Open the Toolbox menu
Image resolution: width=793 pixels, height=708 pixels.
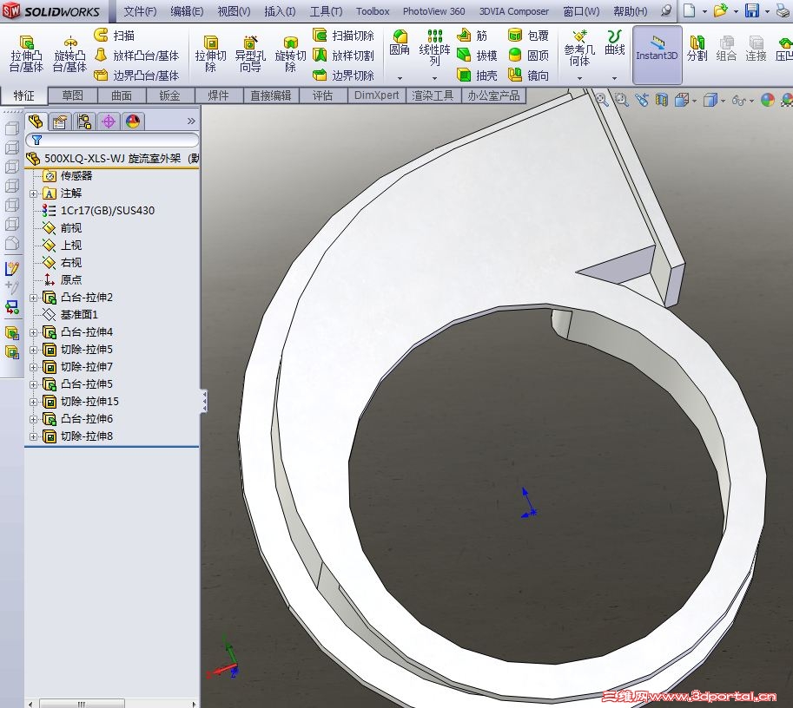[x=373, y=11]
